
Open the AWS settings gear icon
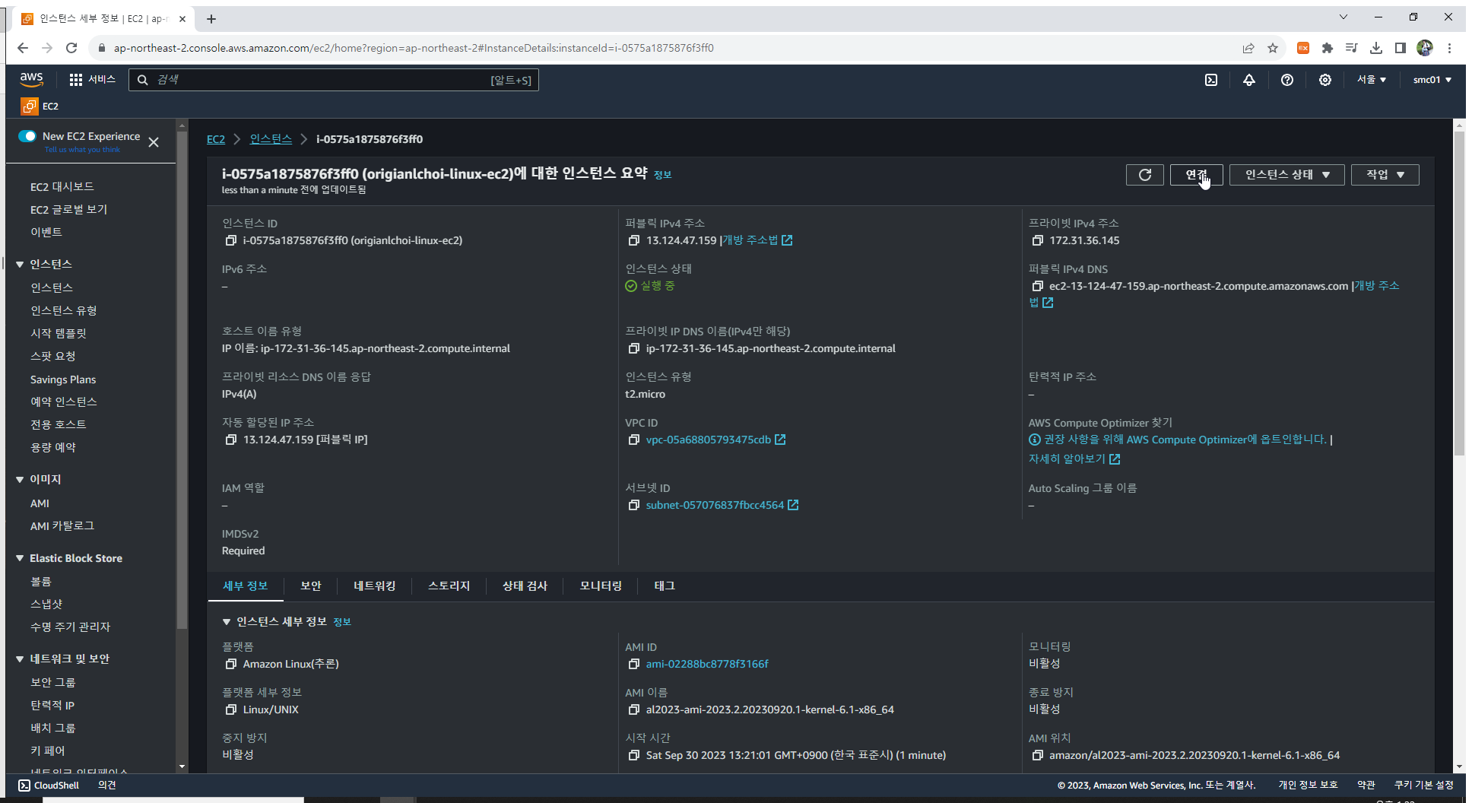pyautogui.click(x=1325, y=80)
